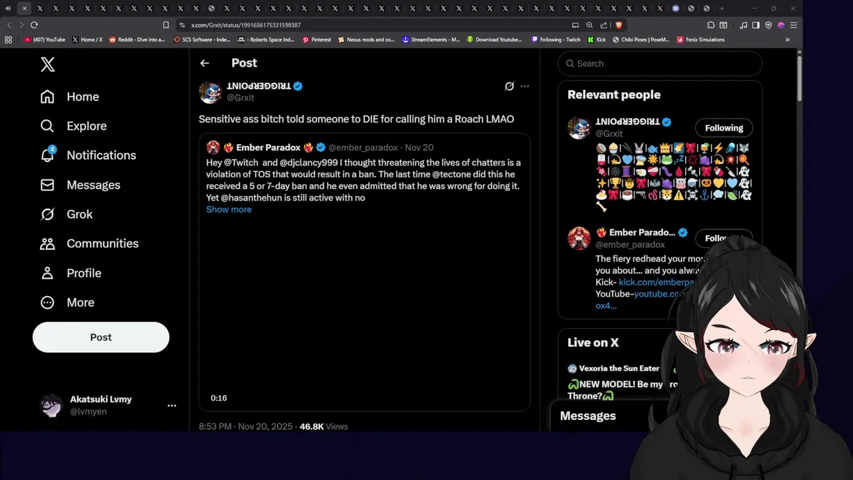853x480 pixels.
Task: Focus the X Search field
Action: click(660, 63)
